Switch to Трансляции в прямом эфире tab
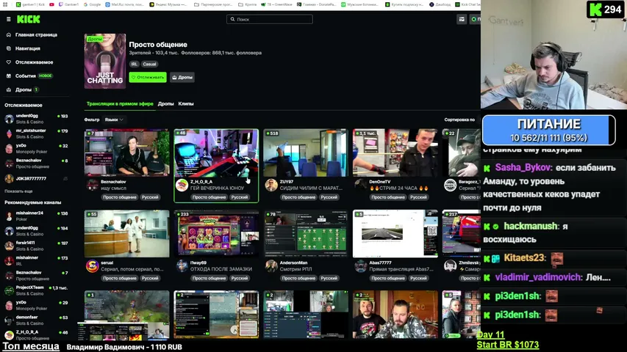This screenshot has height=352, width=627. (120, 103)
